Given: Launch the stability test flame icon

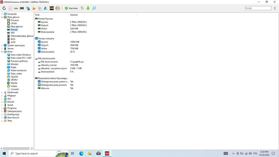Looking at the screenshot, I should coord(34,8).
